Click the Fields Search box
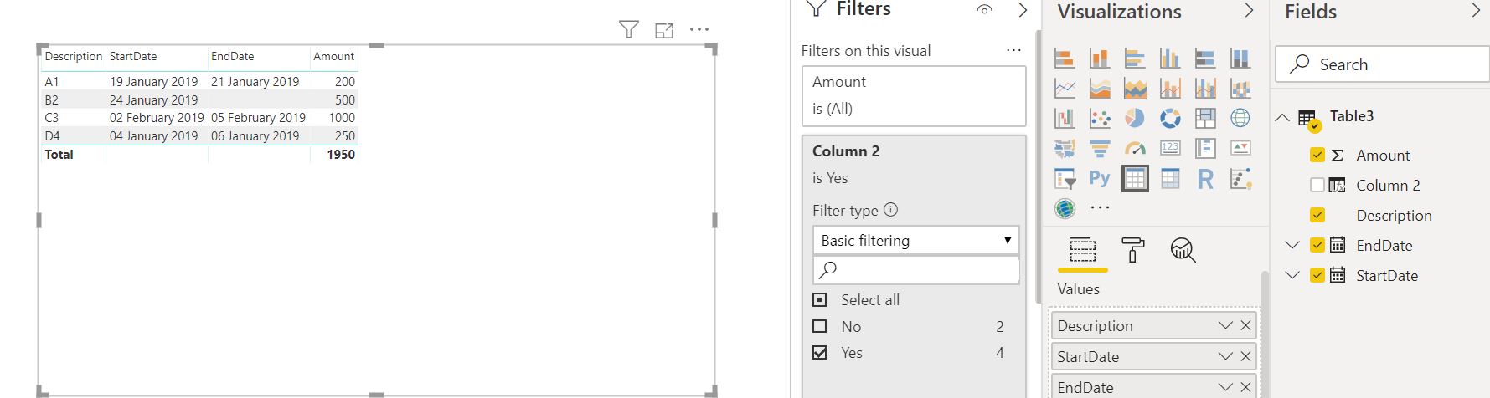 [1382, 64]
